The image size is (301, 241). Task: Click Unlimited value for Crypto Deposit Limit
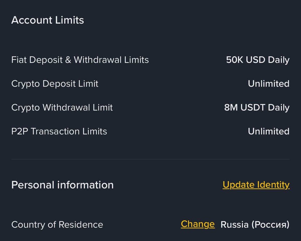pos(268,84)
